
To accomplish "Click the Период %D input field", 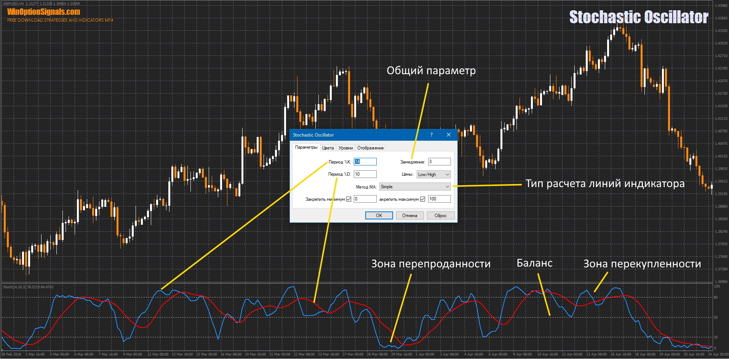I will [x=365, y=174].
